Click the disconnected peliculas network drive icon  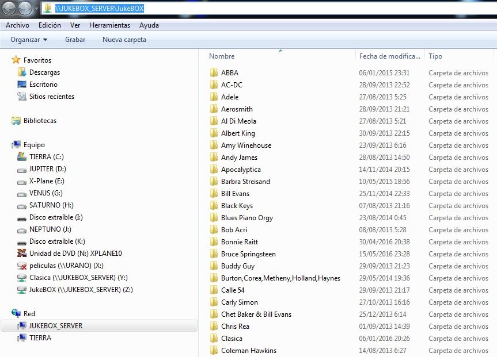(22, 265)
